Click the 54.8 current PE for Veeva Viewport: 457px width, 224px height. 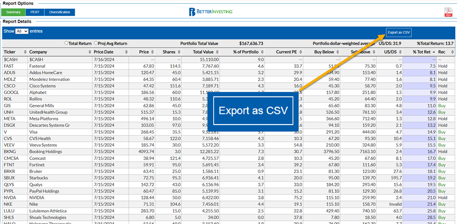tap(299, 145)
